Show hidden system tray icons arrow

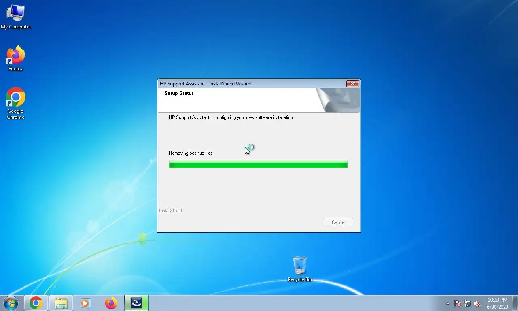click(x=448, y=303)
